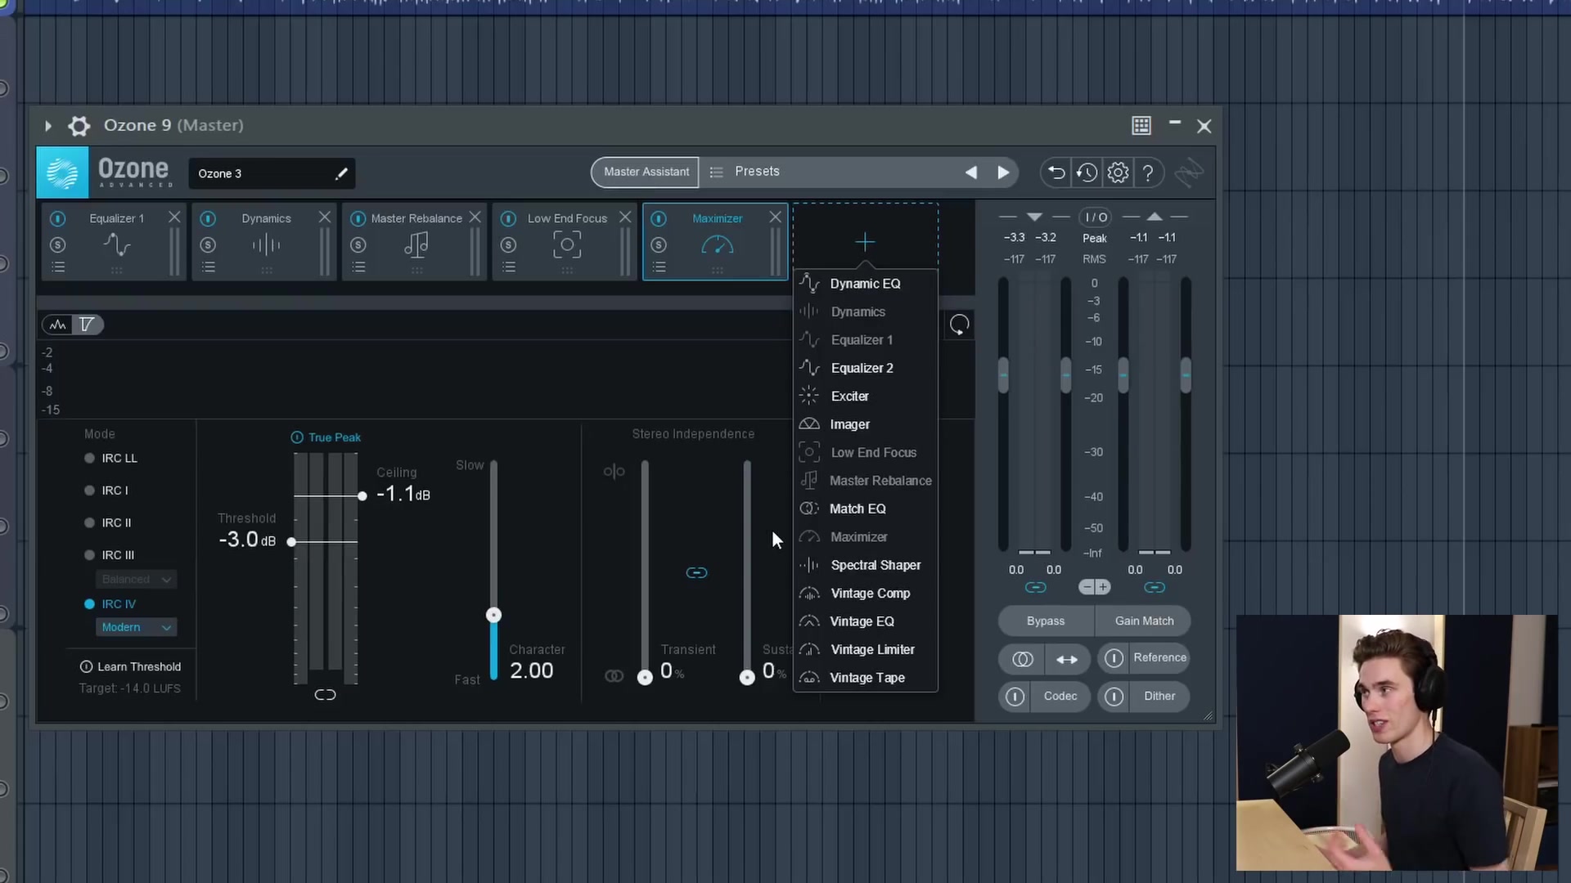The width and height of the screenshot is (1571, 883).
Task: Open Ozone options gear icon
Action: pos(1118,173)
